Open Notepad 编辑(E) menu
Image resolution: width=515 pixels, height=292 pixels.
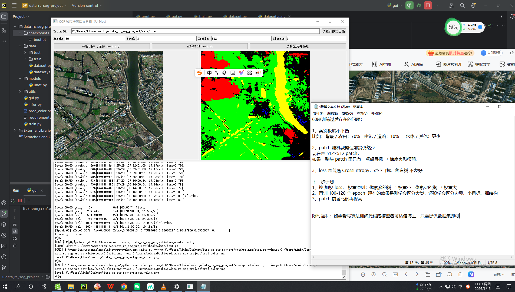click(332, 114)
